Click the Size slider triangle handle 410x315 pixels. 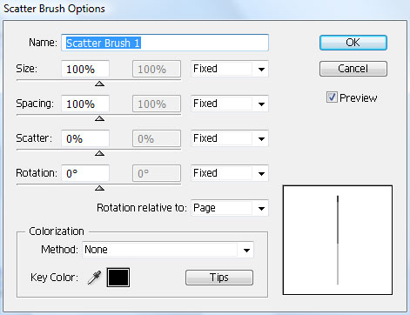point(99,84)
